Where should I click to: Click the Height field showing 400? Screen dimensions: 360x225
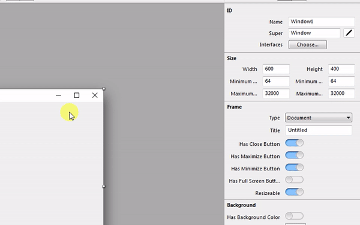[341, 69]
